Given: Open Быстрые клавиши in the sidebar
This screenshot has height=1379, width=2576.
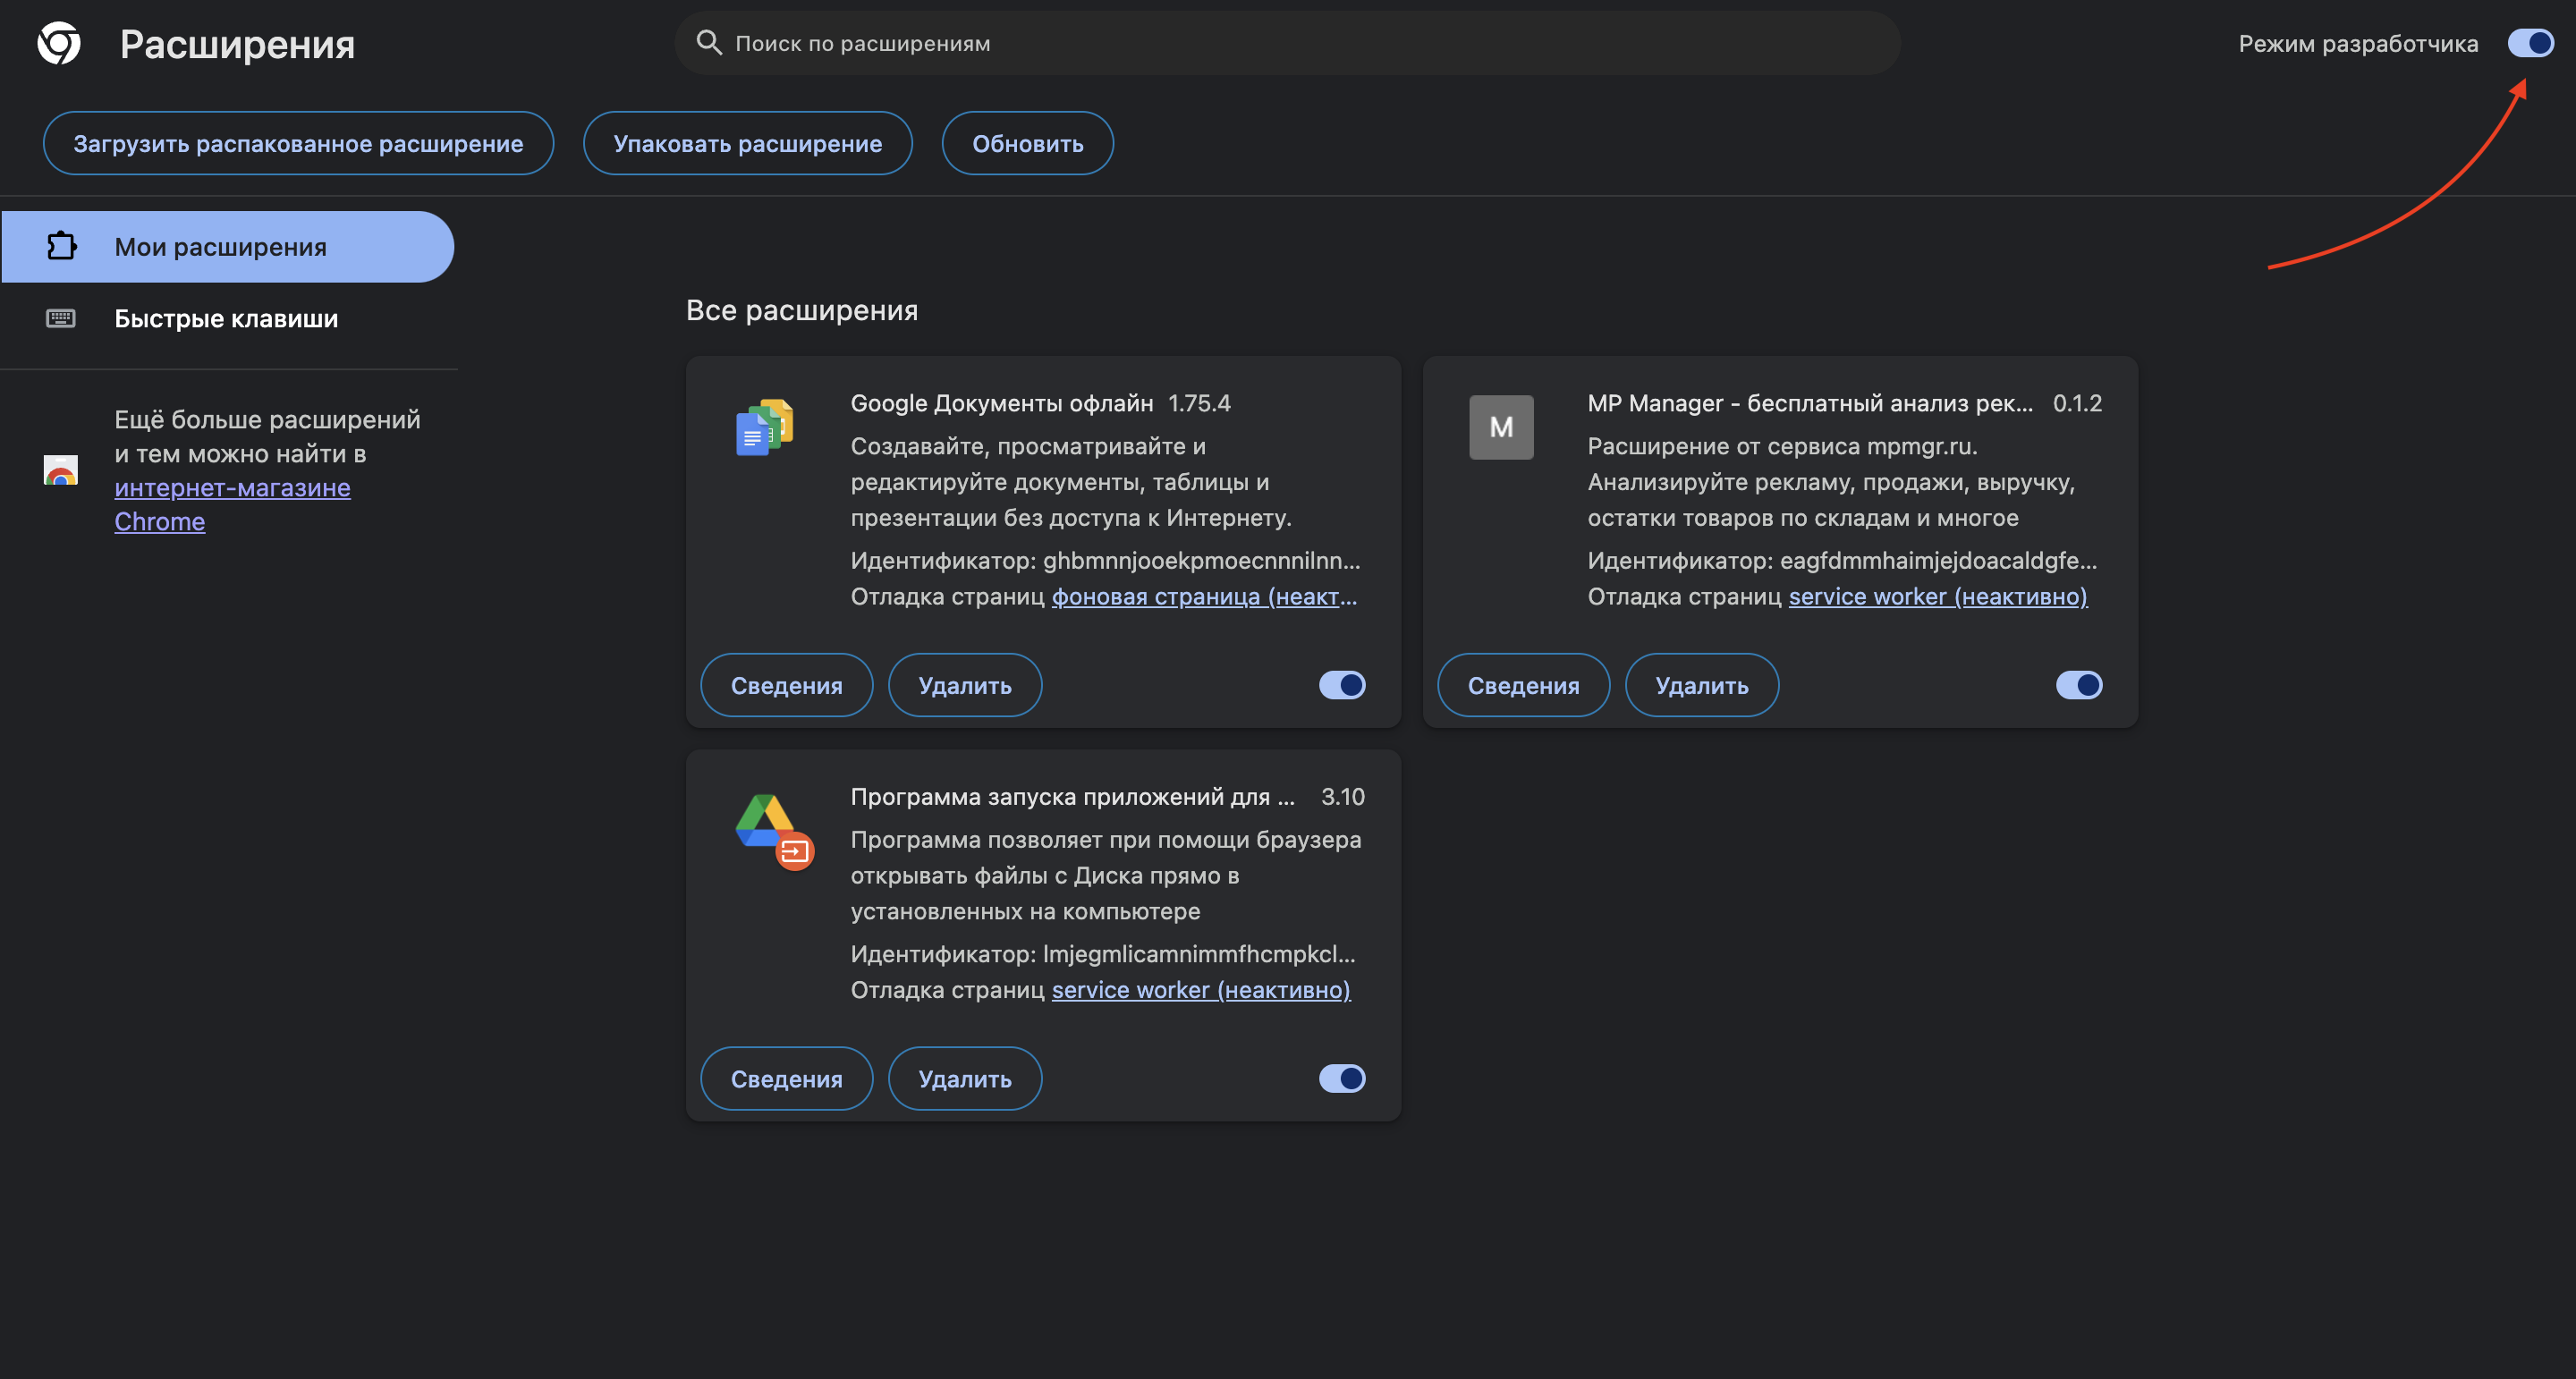Looking at the screenshot, I should (226, 319).
